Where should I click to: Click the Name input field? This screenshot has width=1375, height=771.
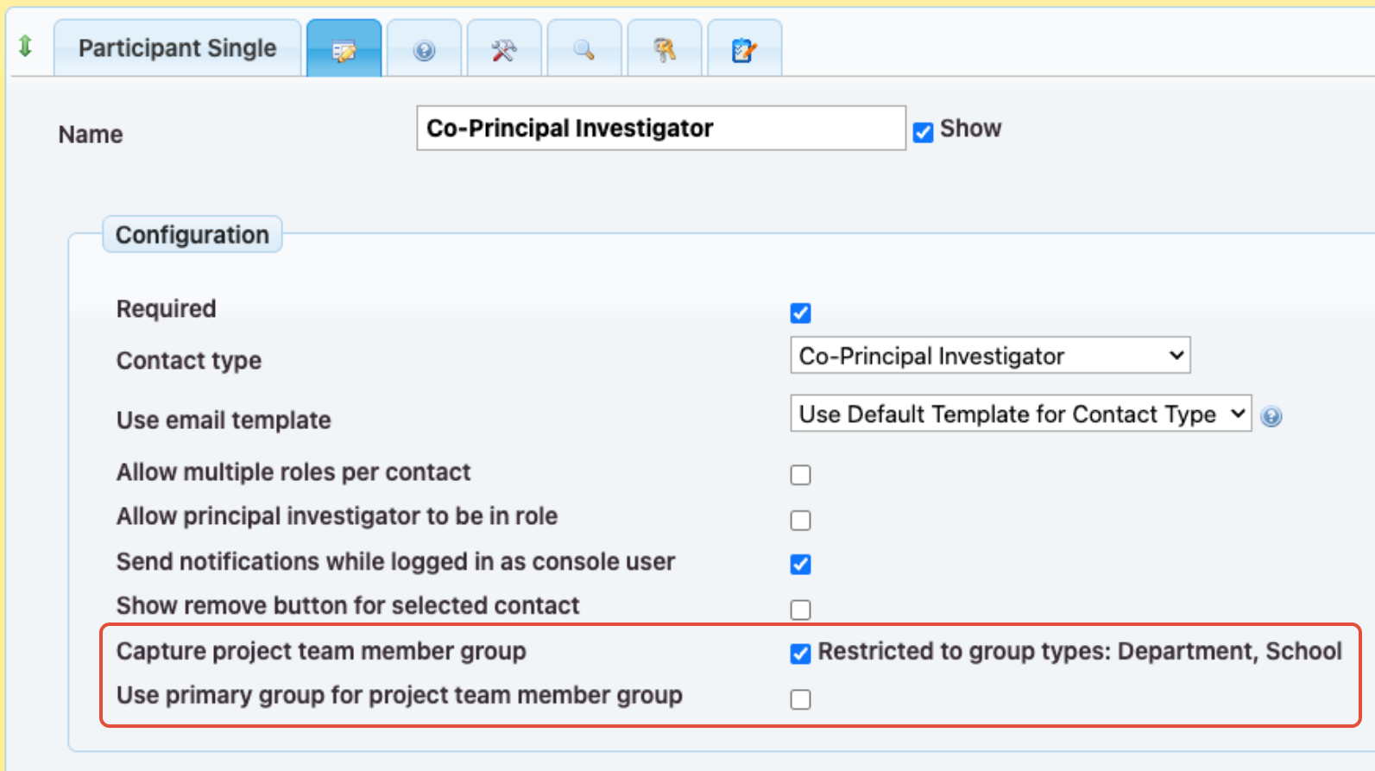point(660,129)
